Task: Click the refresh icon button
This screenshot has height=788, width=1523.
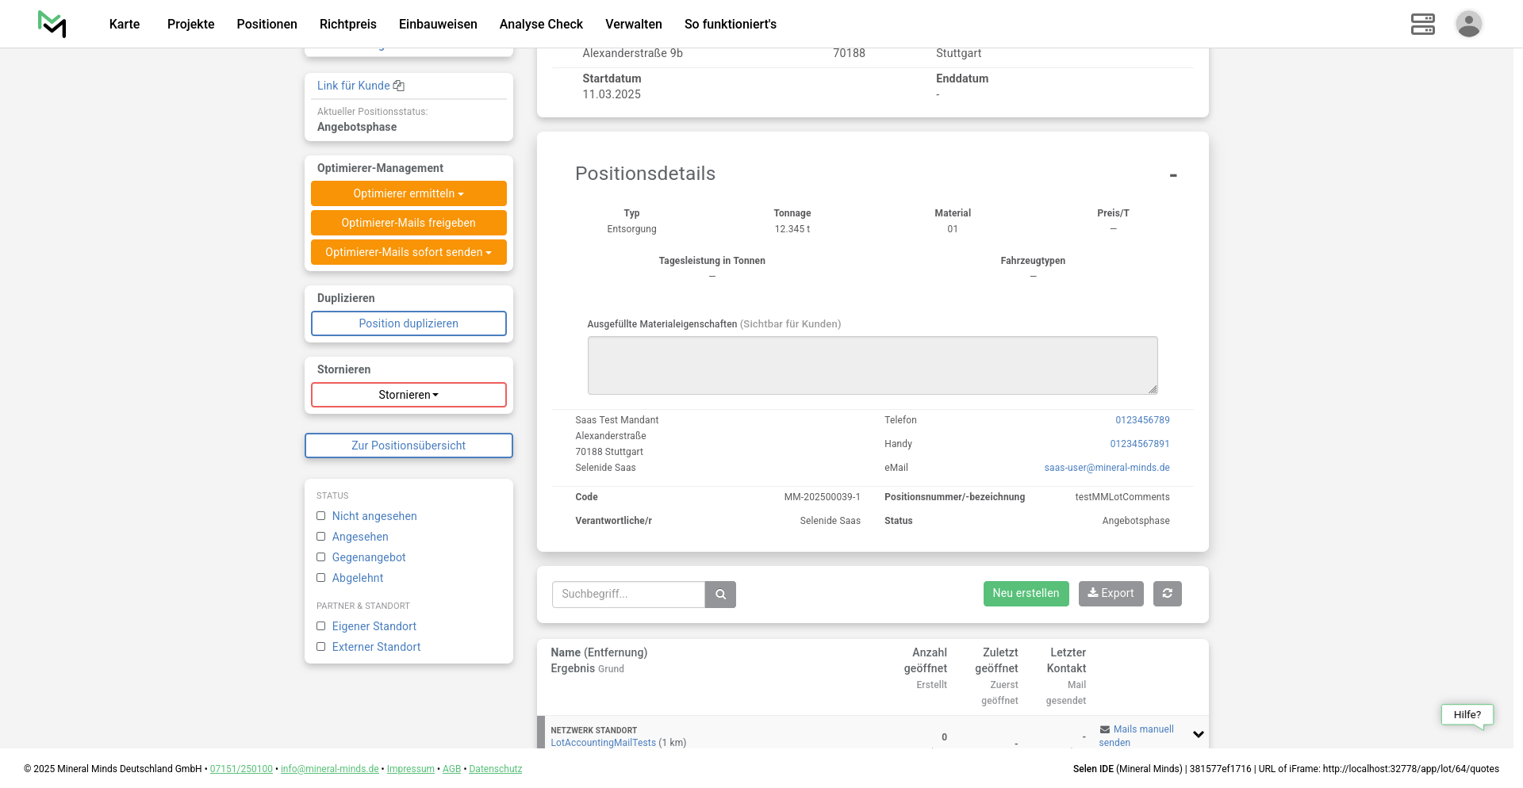Action: (x=1167, y=594)
